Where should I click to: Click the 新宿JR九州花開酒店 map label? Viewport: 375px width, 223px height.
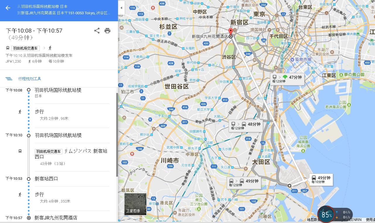click(210, 36)
